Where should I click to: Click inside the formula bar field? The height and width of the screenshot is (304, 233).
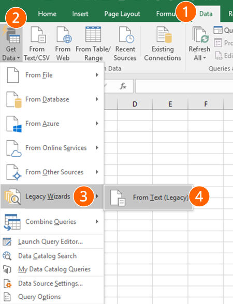pos(184,86)
